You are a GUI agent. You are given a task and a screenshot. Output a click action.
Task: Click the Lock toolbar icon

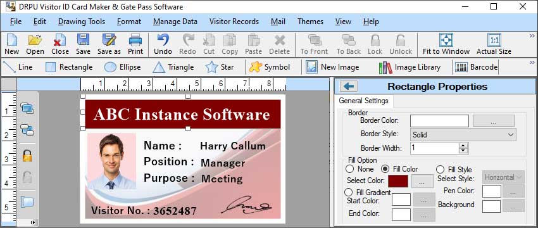(x=375, y=40)
